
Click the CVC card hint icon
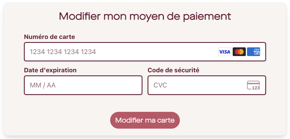253,85
